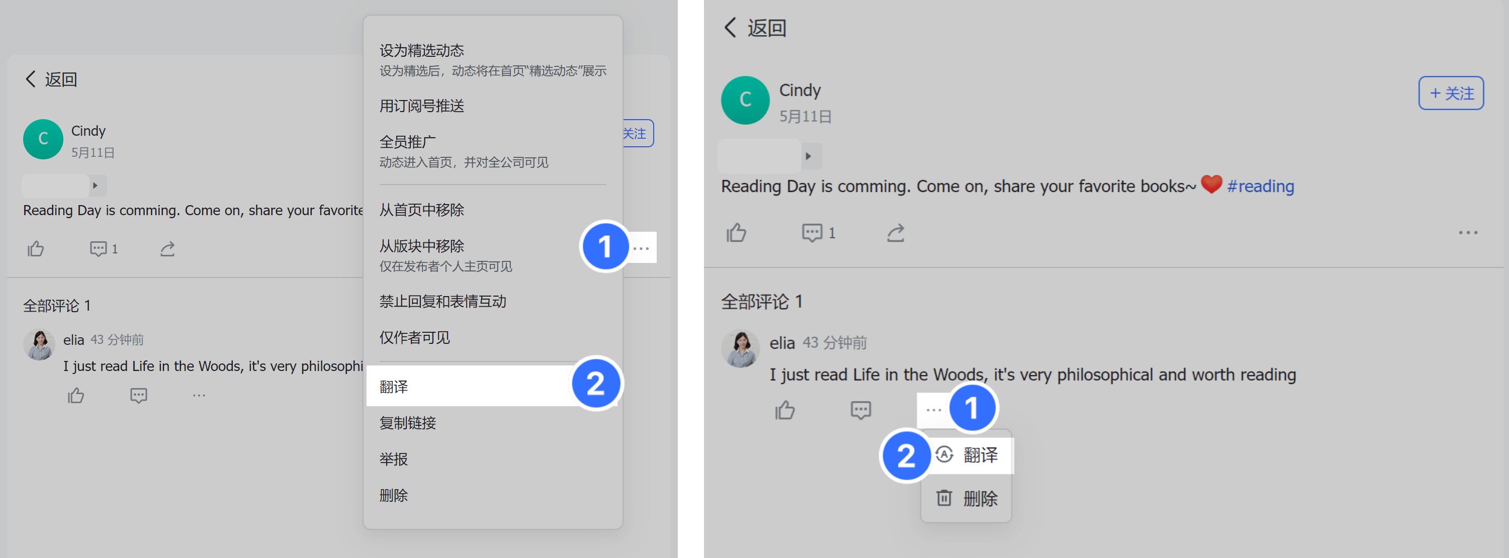Image resolution: width=1509 pixels, height=558 pixels.
Task: Click Cindy's green avatar in right panel
Action: point(745,100)
